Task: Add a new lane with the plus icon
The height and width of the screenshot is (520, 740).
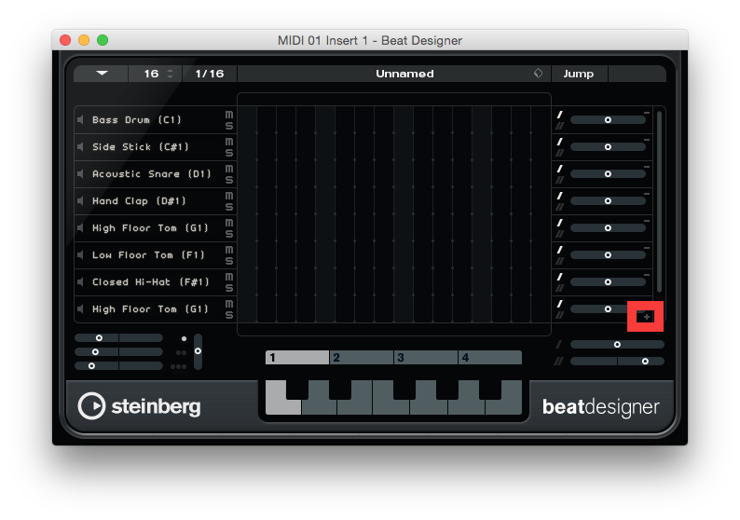Action: point(646,317)
